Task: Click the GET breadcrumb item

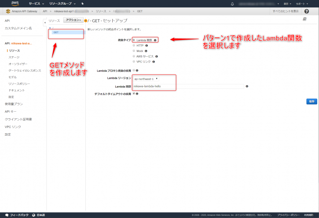Action: click(140, 11)
